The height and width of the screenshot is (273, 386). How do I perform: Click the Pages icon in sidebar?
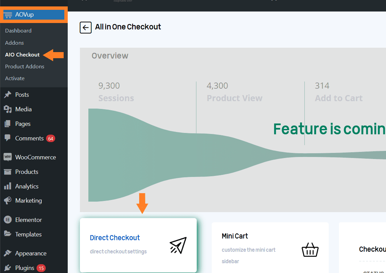[8, 124]
